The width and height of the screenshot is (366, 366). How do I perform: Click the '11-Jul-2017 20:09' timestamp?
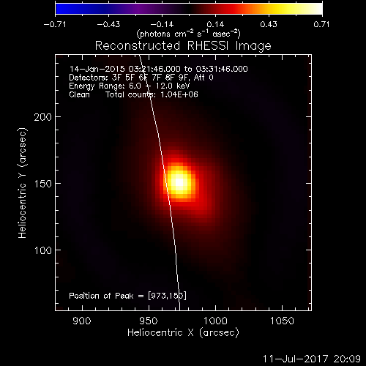pyautogui.click(x=312, y=359)
